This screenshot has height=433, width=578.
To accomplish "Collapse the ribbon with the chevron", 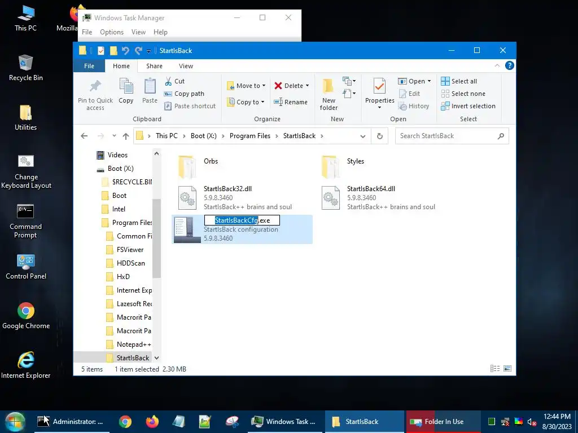I will coord(497,65).
